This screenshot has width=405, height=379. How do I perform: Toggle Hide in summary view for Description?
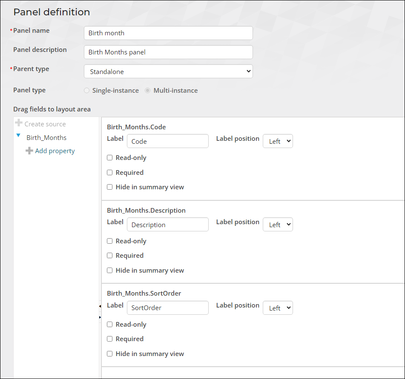tap(110, 271)
